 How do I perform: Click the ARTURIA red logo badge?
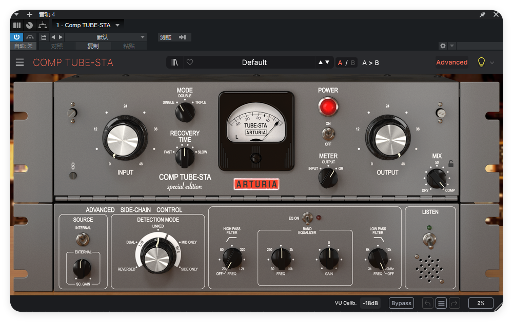256,184
